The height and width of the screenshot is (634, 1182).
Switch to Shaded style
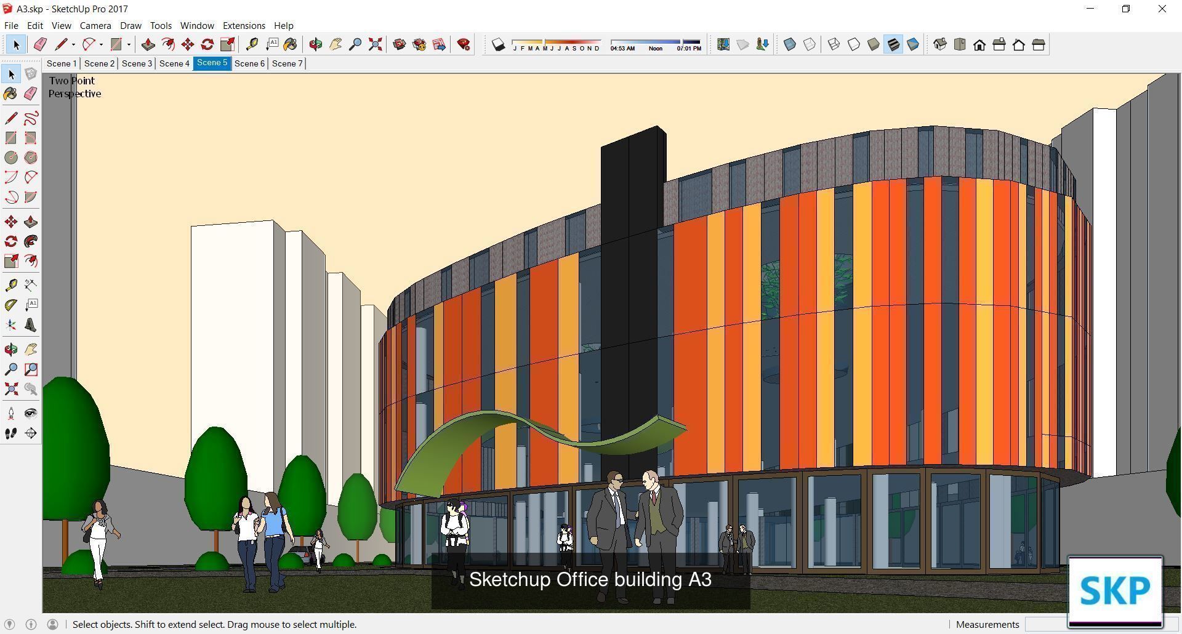pos(874,44)
